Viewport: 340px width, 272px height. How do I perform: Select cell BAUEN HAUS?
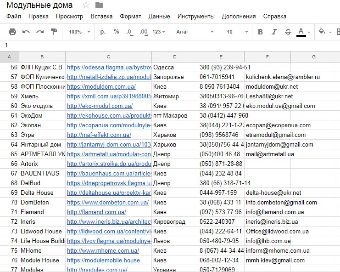coord(42,174)
